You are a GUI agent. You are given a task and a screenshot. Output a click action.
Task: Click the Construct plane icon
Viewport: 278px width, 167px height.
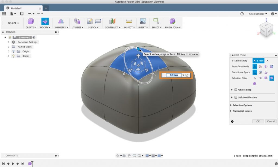[x=112, y=21]
